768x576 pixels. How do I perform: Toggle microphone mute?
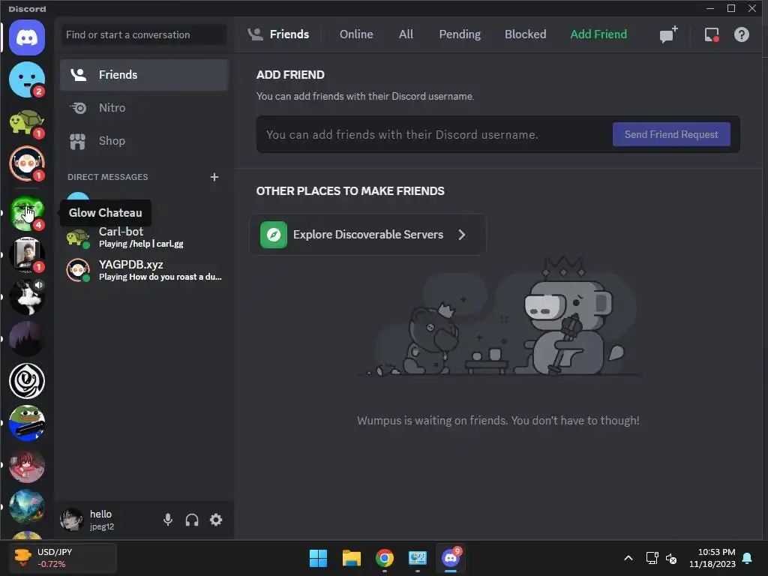(x=168, y=520)
